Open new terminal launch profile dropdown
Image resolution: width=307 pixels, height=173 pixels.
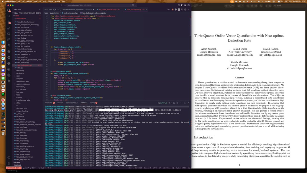pos(171,103)
